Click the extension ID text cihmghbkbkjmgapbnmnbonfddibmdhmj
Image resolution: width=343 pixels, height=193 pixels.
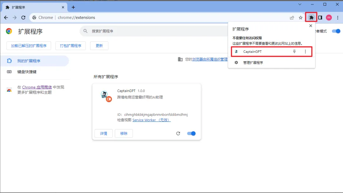point(156,115)
